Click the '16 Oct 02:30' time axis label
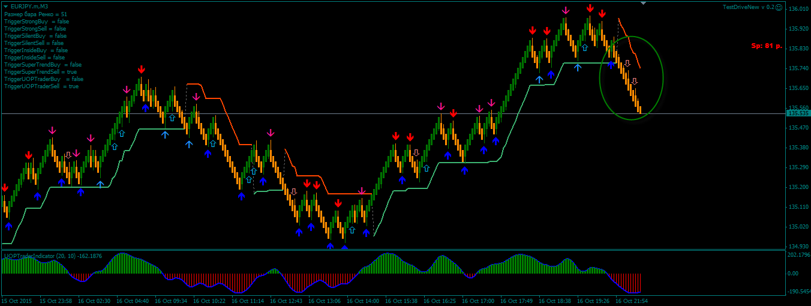This screenshot has height=306, width=811. pos(94,301)
